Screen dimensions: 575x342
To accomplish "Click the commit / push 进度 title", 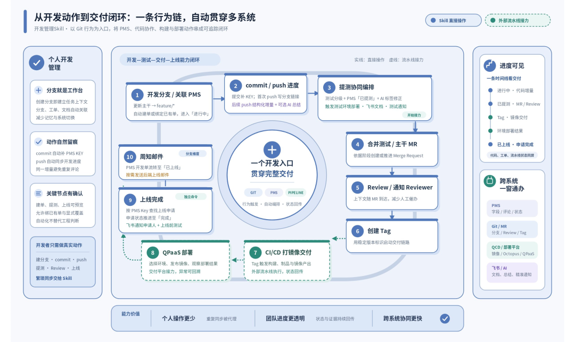I will pyautogui.click(x=272, y=85).
